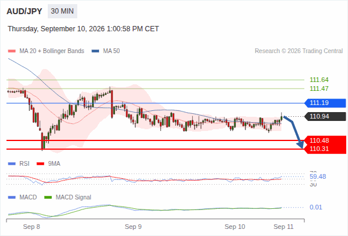Click the Sep 9 date axis label
Viewport: 348px width, 236px height.
click(x=133, y=227)
